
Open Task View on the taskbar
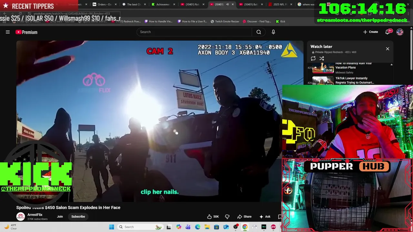pyautogui.click(x=168, y=227)
